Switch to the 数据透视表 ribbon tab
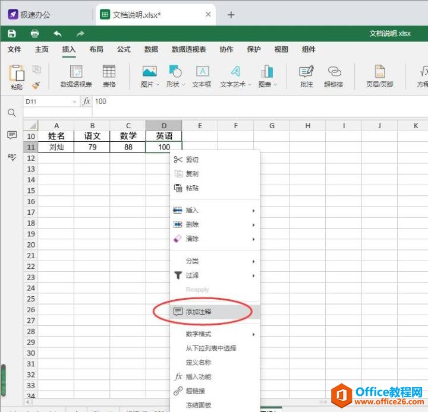 tap(189, 49)
